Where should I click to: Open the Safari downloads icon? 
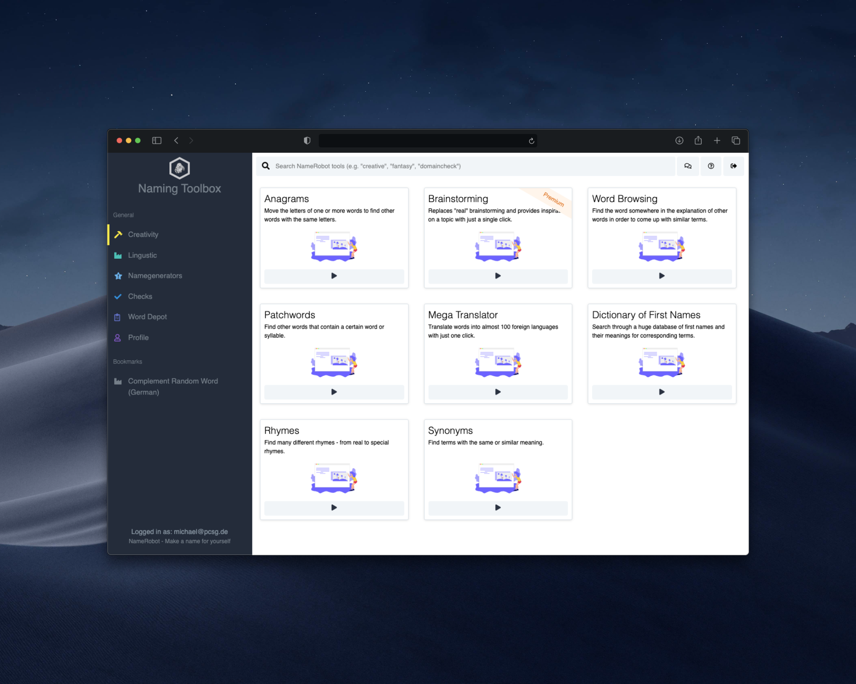[x=679, y=141]
